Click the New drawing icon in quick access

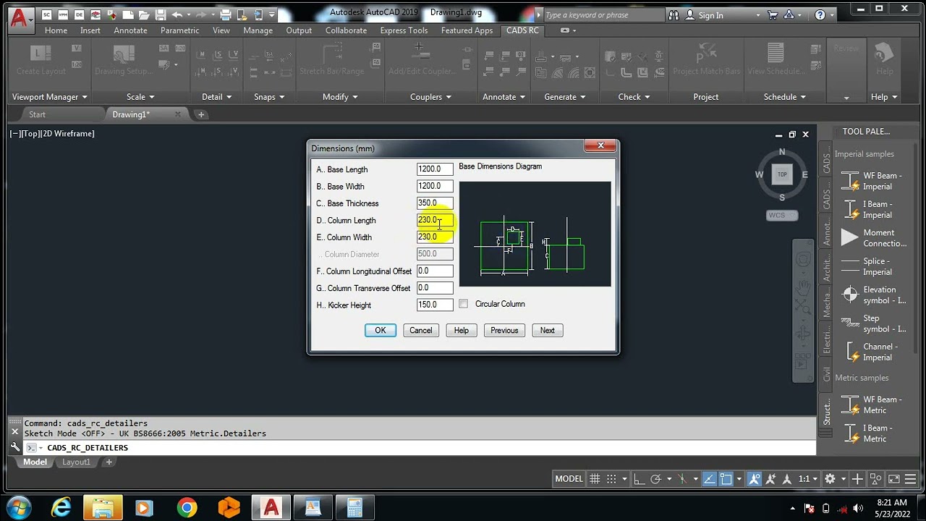tap(128, 14)
